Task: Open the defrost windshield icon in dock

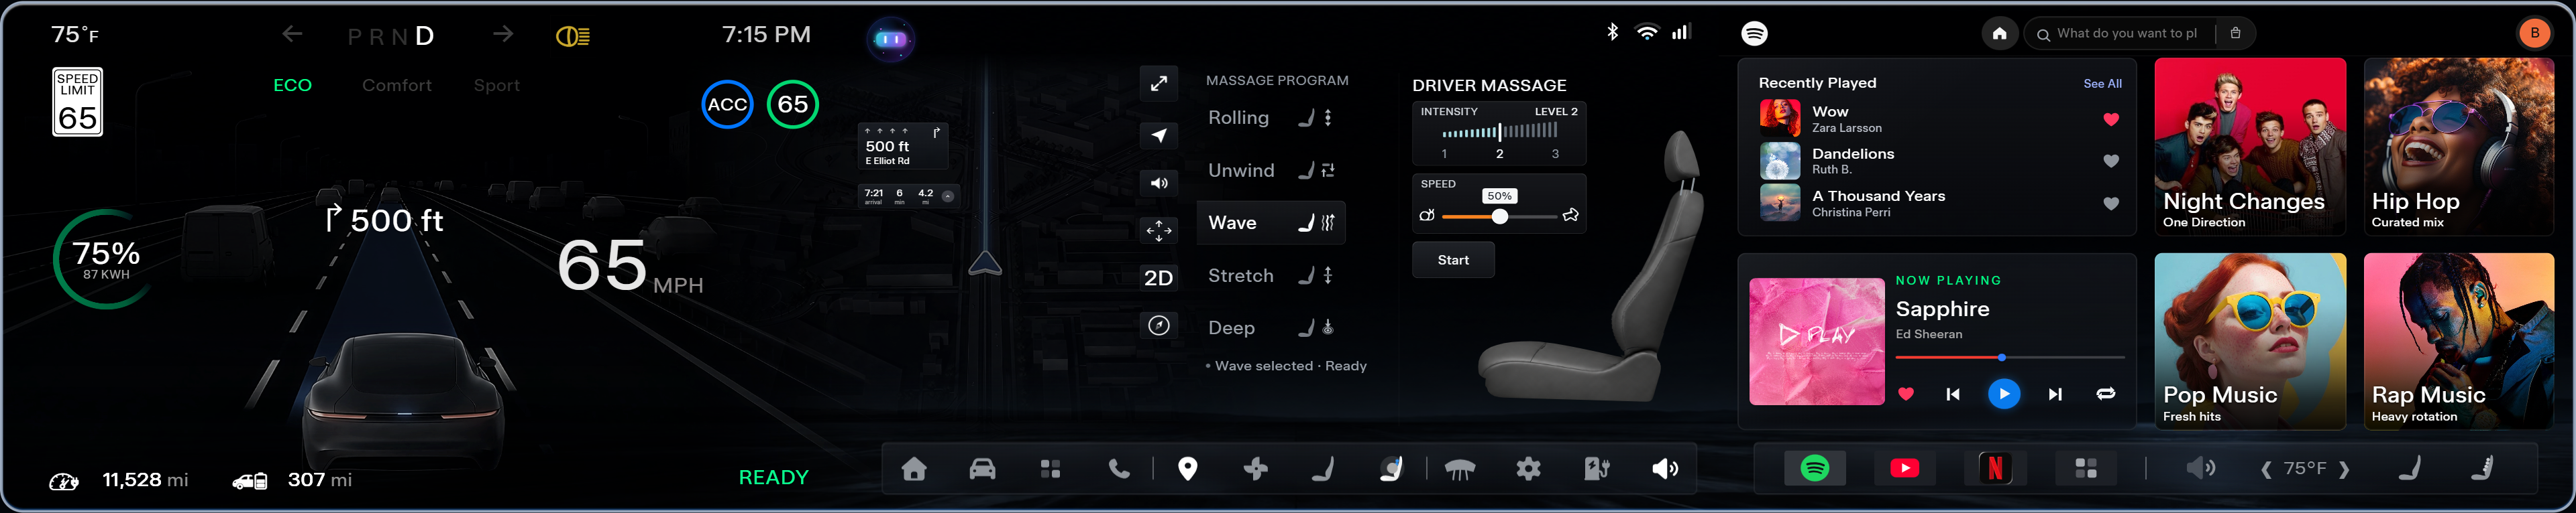Action: click(x=1460, y=469)
